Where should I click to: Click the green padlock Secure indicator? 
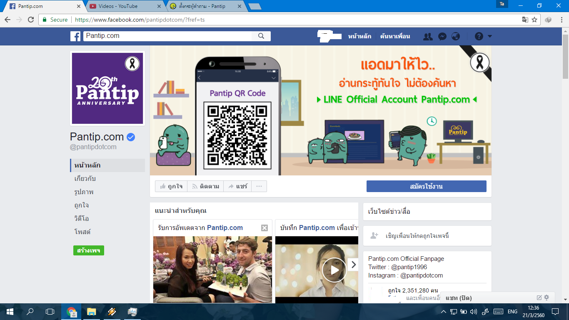pos(55,20)
